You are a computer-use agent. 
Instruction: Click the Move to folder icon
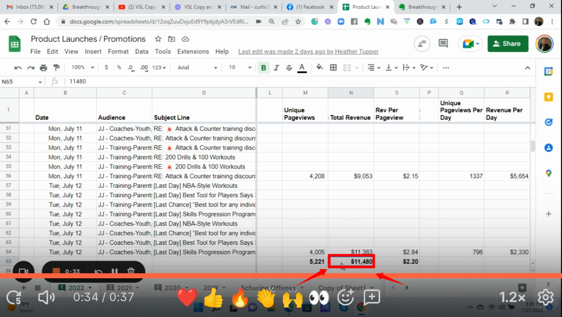[172, 39]
